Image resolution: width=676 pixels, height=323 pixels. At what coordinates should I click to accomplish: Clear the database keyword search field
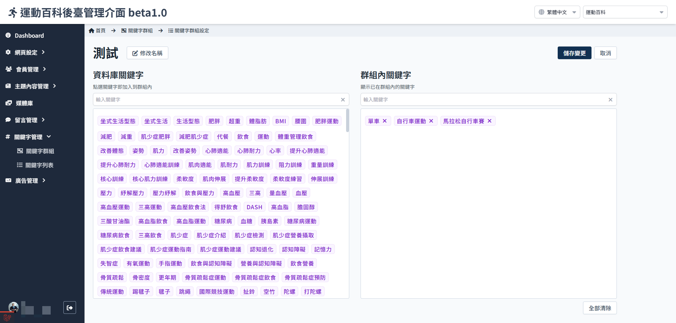(343, 100)
